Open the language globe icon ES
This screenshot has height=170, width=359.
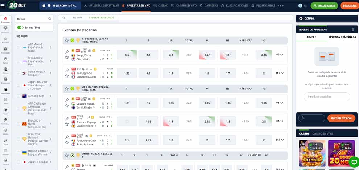click(x=300, y=5)
